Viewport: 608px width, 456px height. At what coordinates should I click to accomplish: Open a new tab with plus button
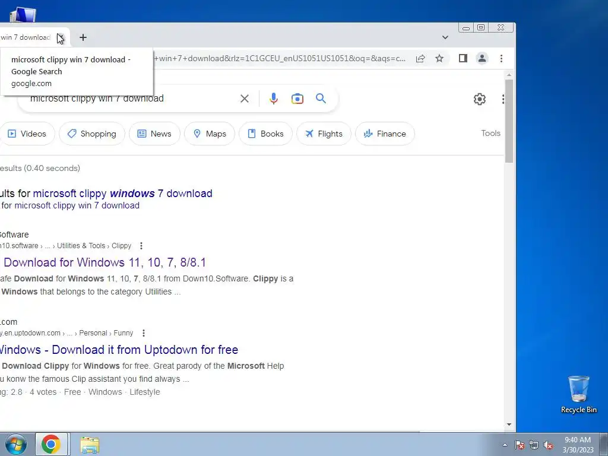point(83,37)
